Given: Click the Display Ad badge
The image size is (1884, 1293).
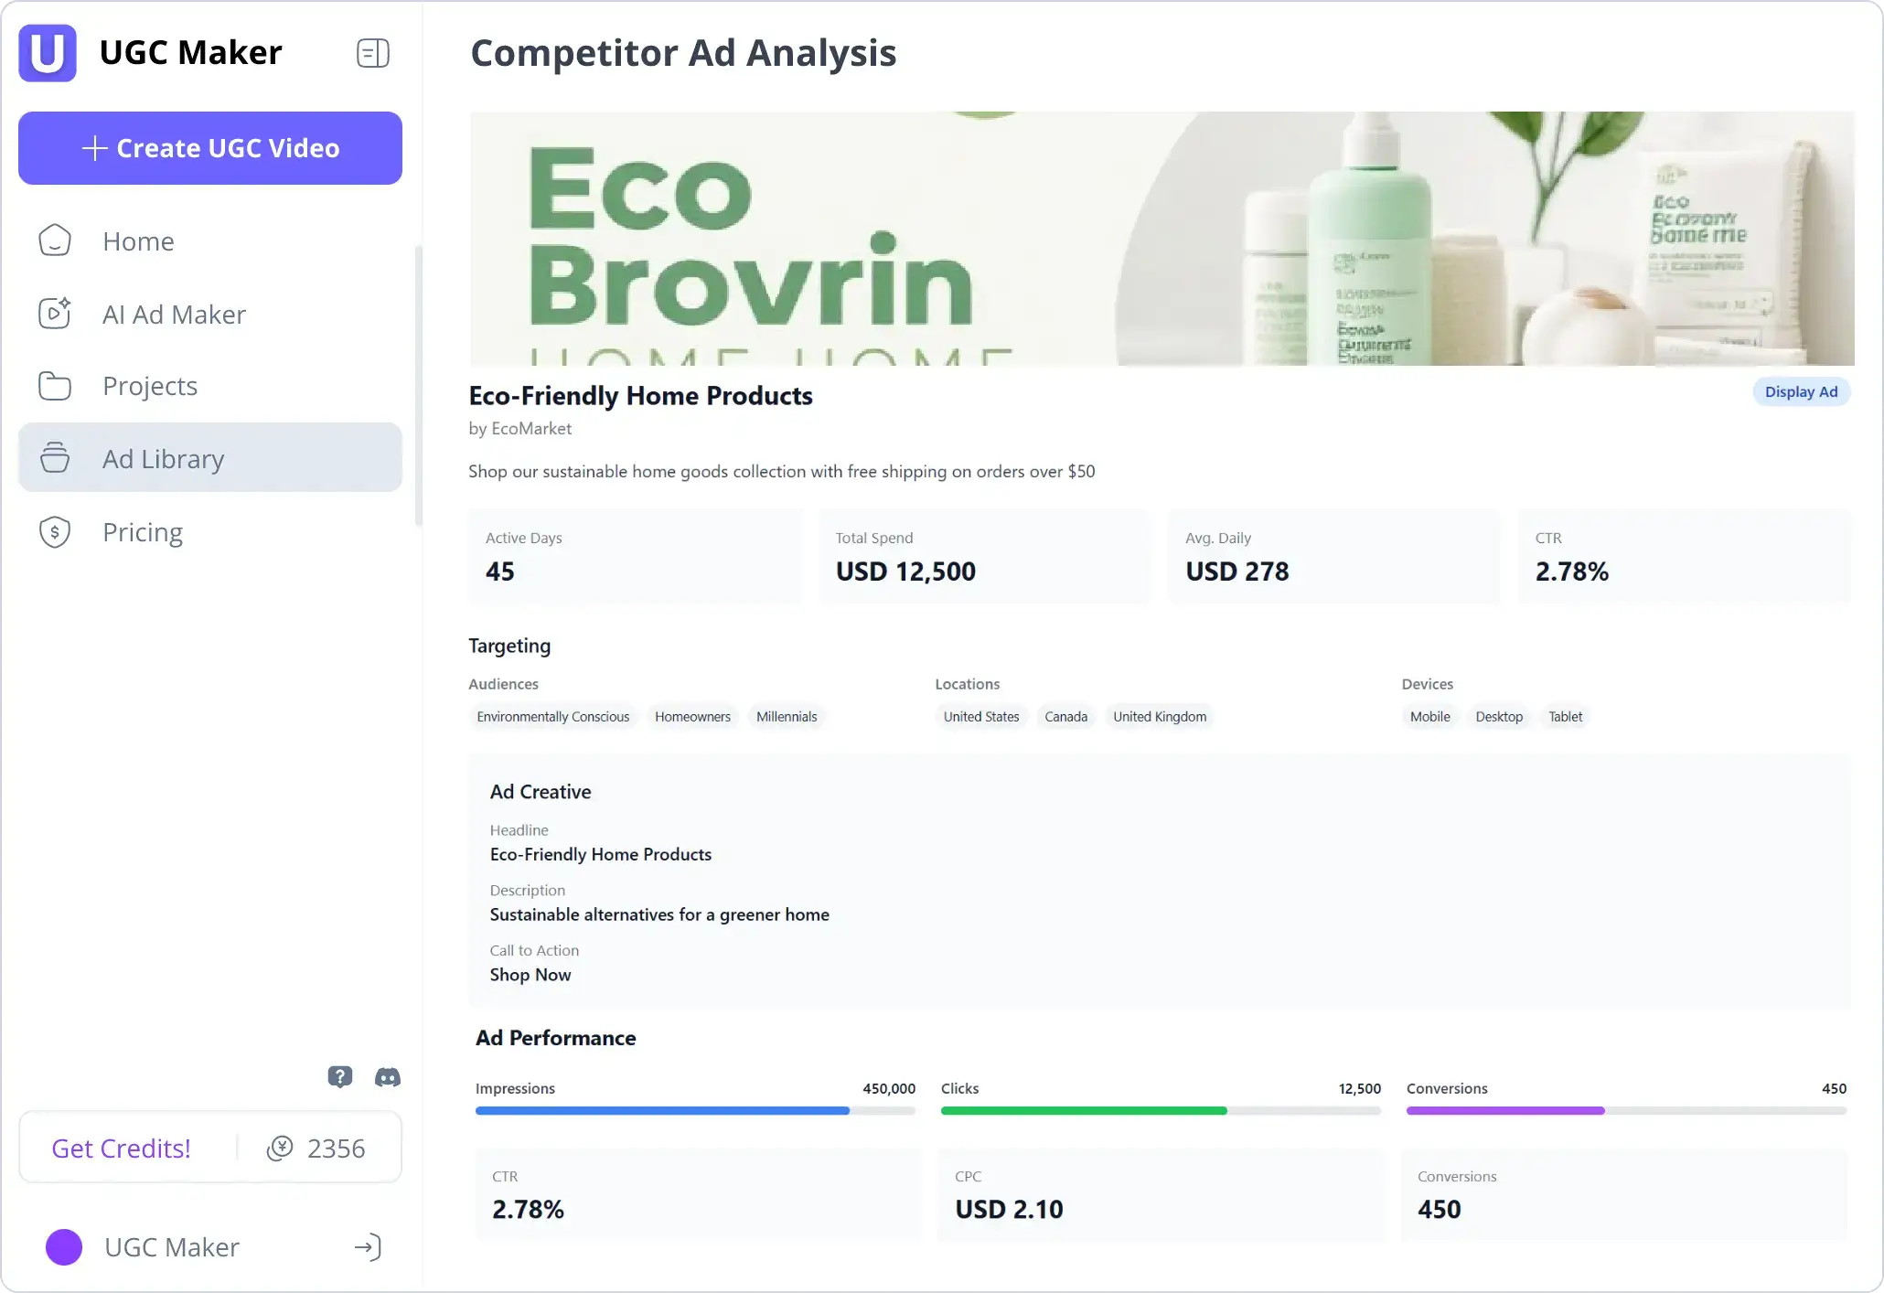Looking at the screenshot, I should point(1801,391).
